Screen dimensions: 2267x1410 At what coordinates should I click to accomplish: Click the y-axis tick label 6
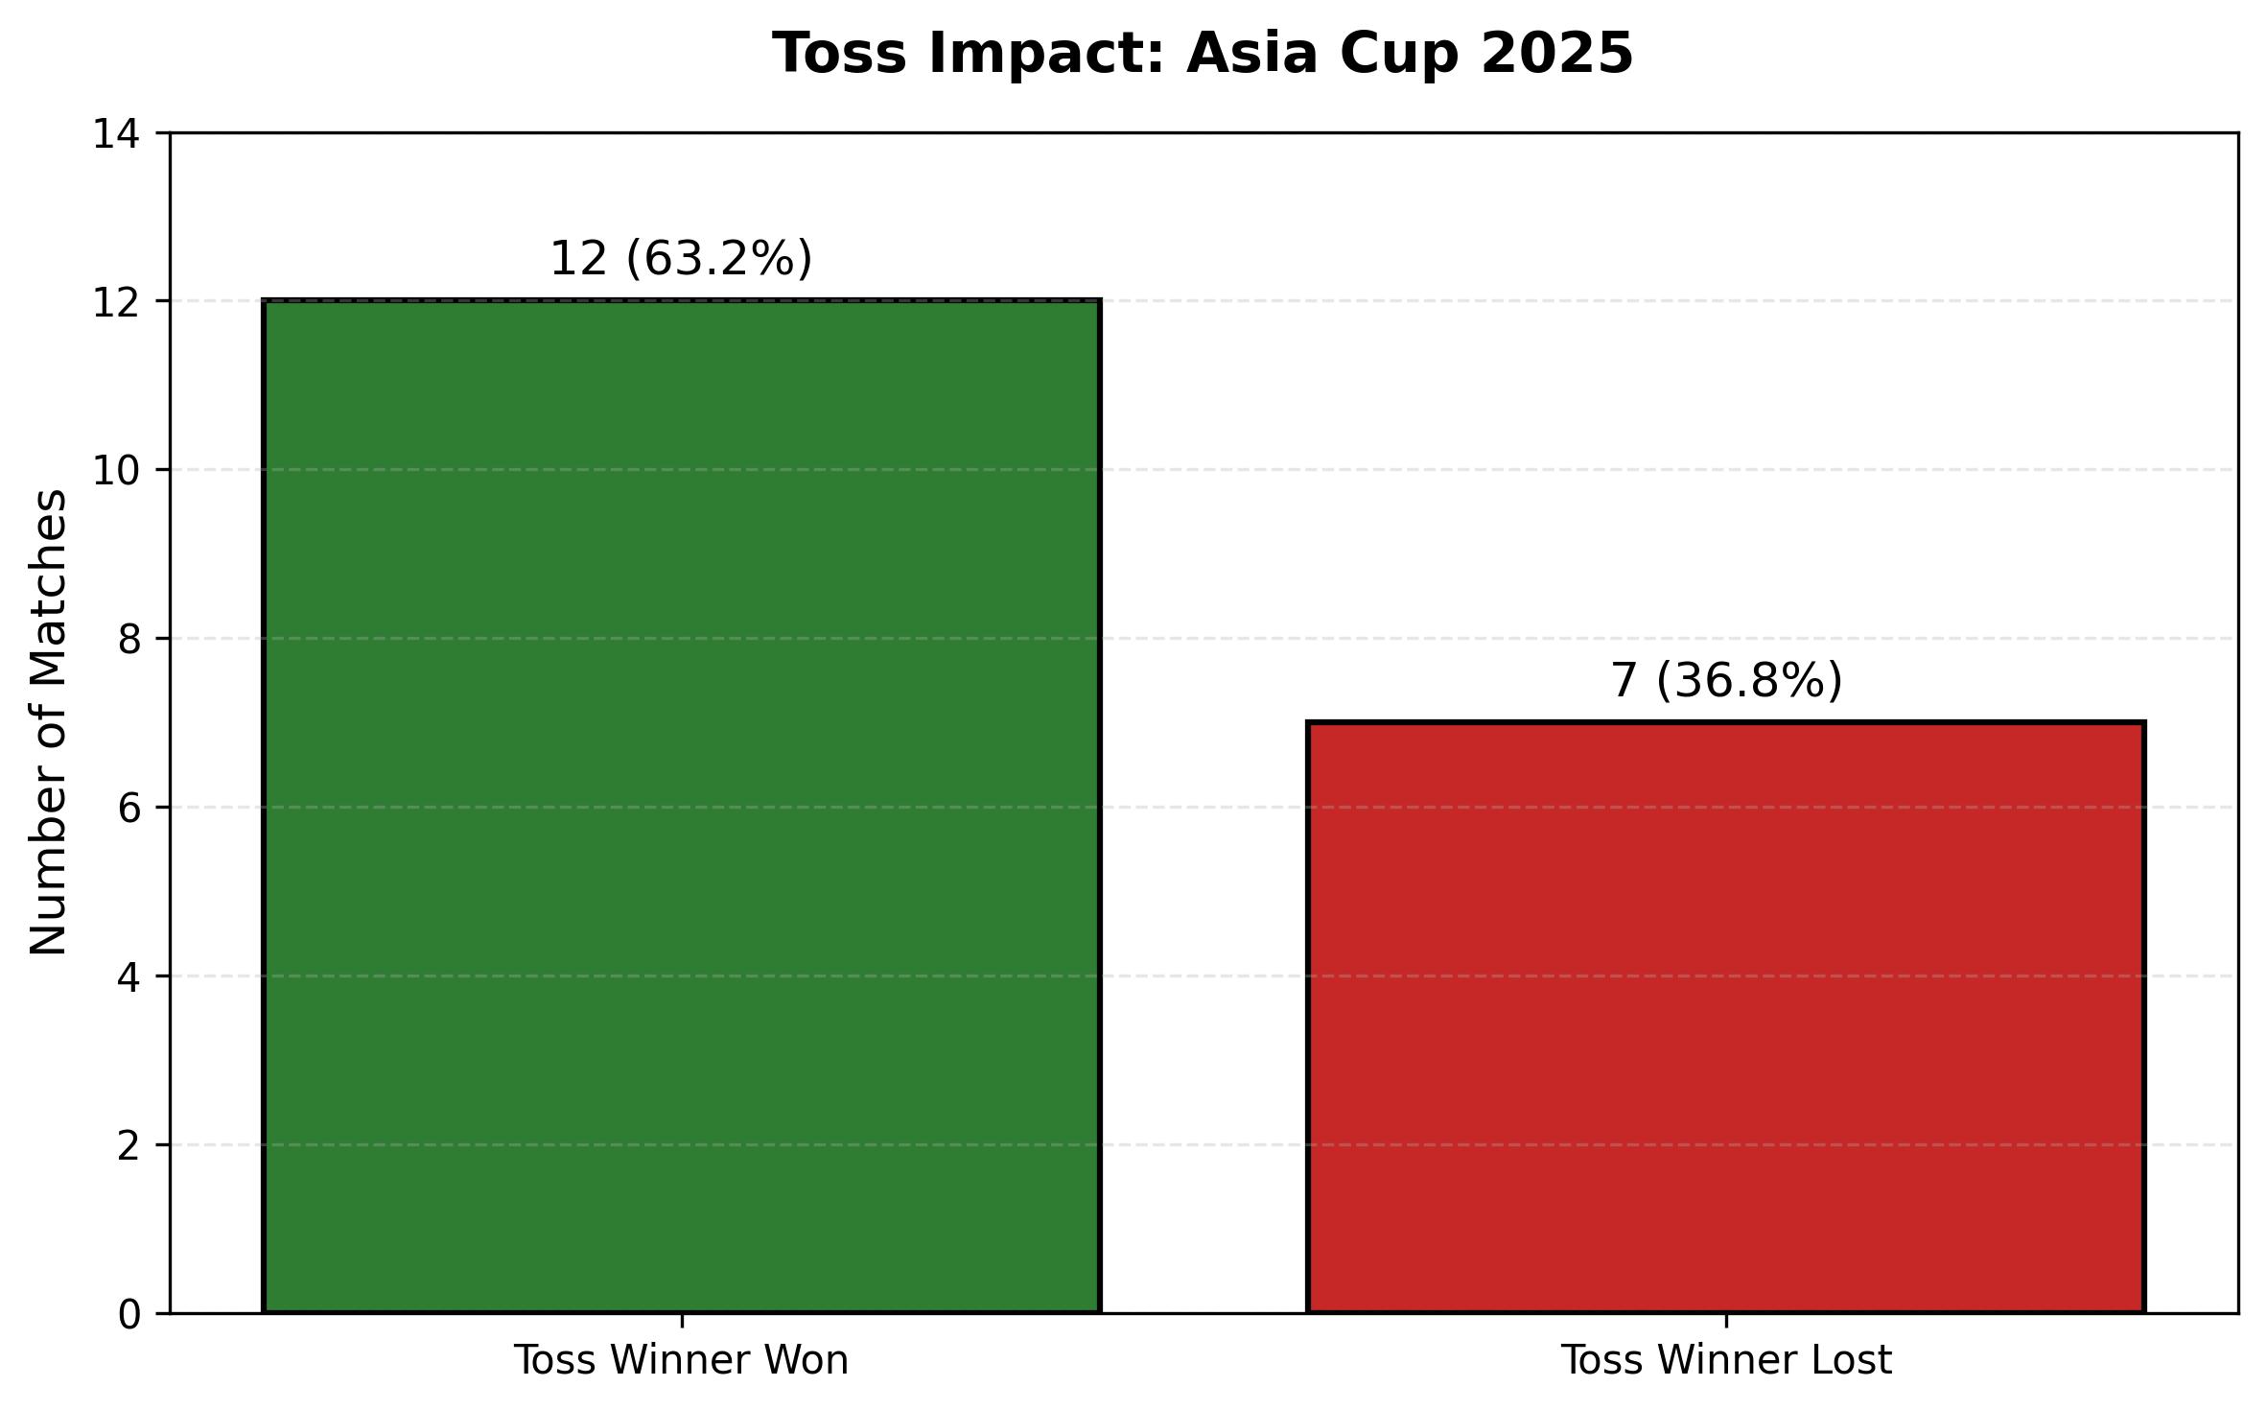click(130, 809)
